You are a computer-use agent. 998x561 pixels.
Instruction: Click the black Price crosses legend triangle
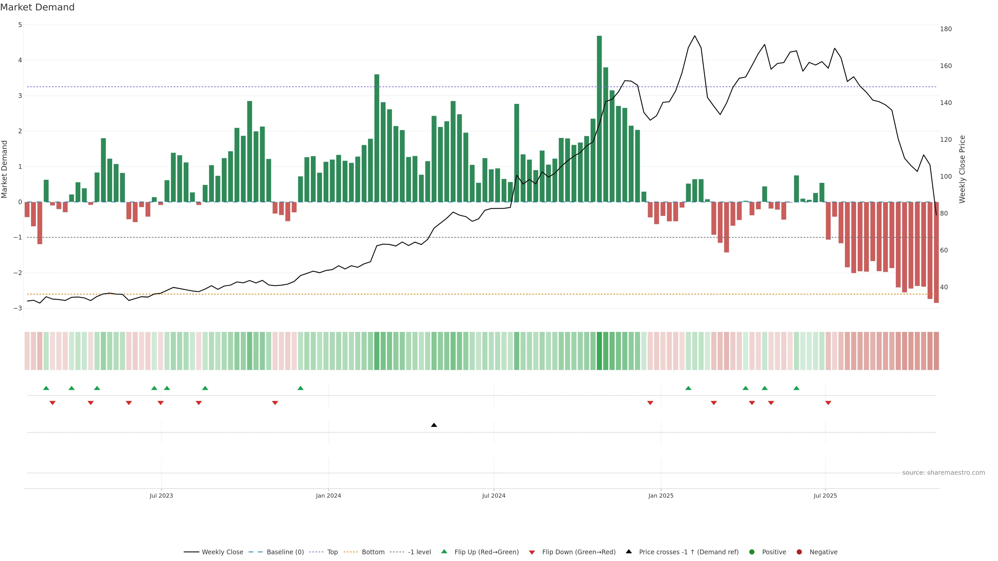coord(629,552)
